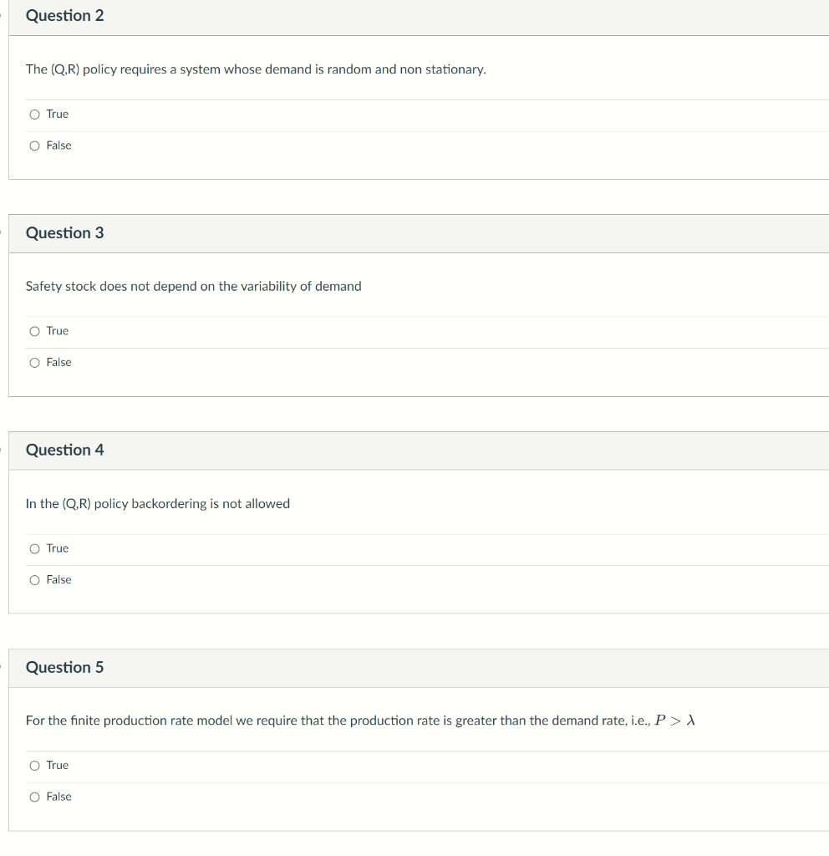Click the backordering not allowed statement
The width and height of the screenshot is (829, 856).
point(158,504)
